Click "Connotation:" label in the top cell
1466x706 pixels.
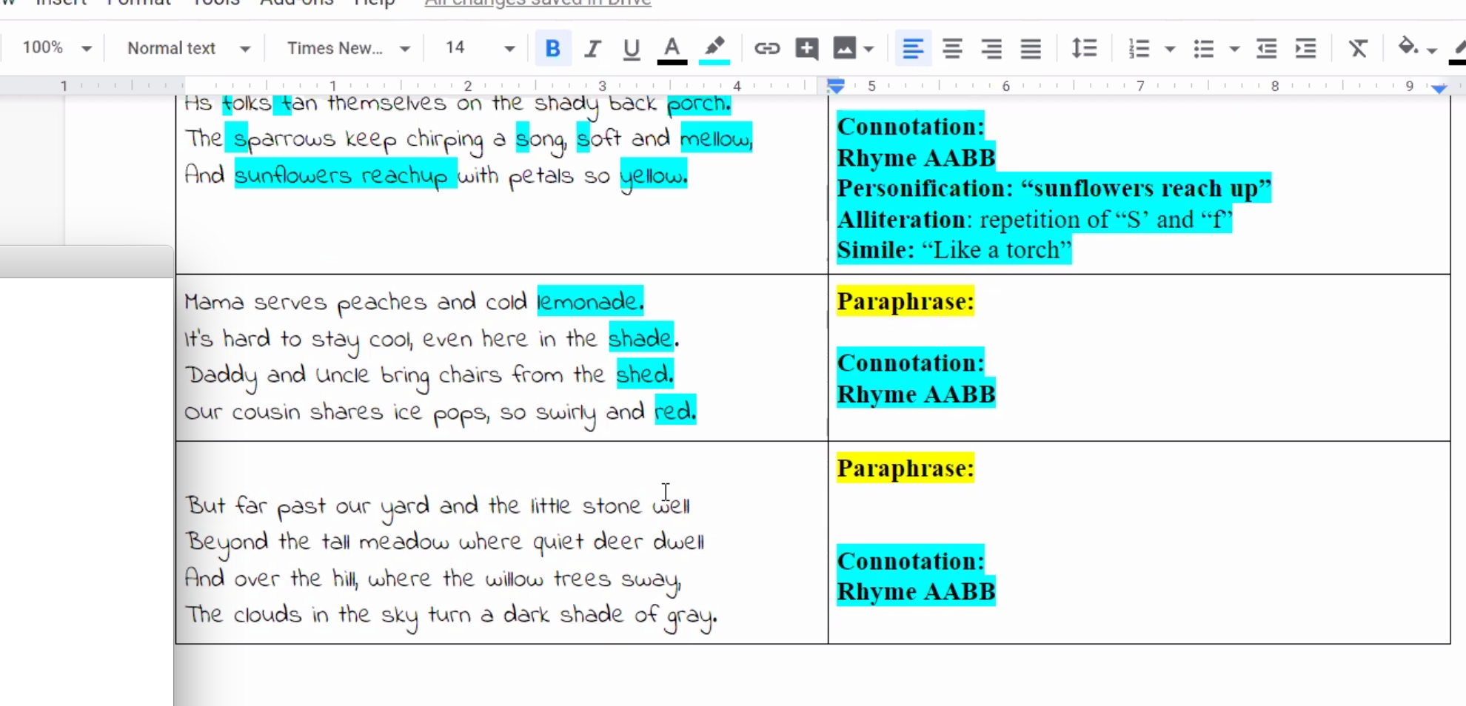click(x=911, y=126)
